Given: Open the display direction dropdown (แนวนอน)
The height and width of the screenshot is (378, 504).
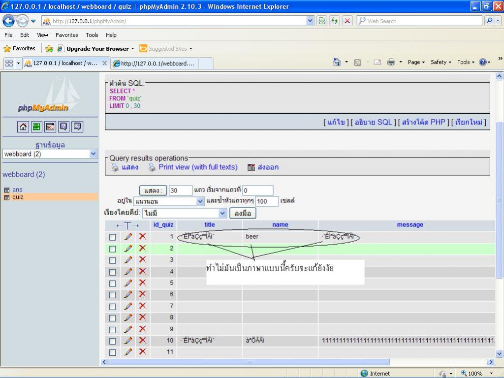Looking at the screenshot, I should (x=169, y=201).
